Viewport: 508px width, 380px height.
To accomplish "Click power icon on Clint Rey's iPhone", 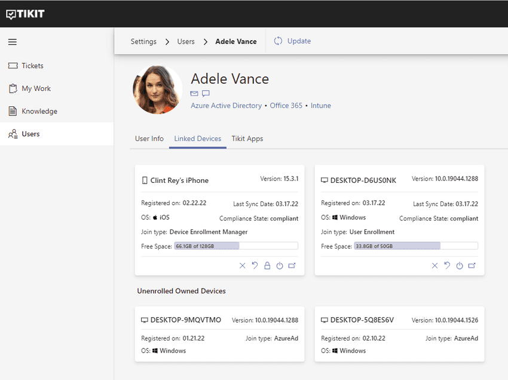I will tap(280, 266).
